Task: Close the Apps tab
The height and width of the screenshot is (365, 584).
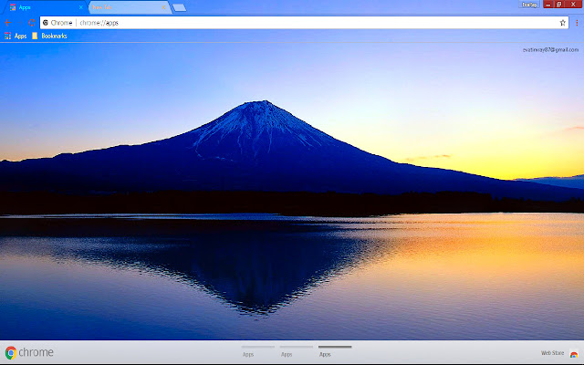Action: point(81,7)
